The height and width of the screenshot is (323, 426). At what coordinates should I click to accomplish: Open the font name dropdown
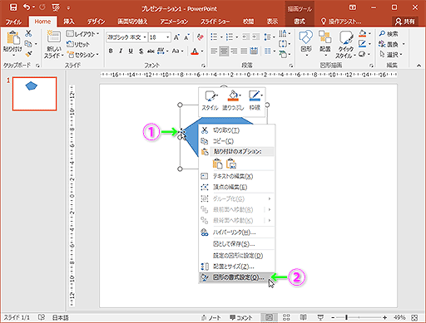(145, 37)
